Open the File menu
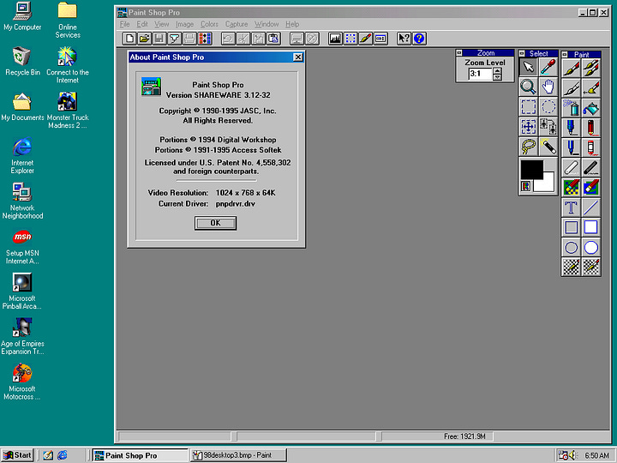The image size is (617, 463). click(x=125, y=24)
